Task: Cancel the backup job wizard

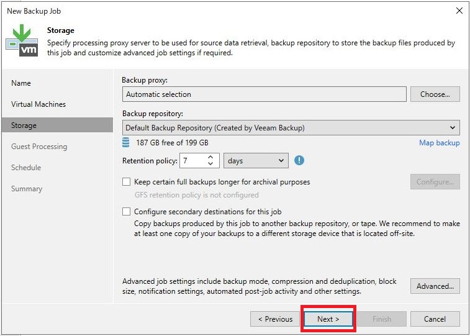Action: point(435,319)
